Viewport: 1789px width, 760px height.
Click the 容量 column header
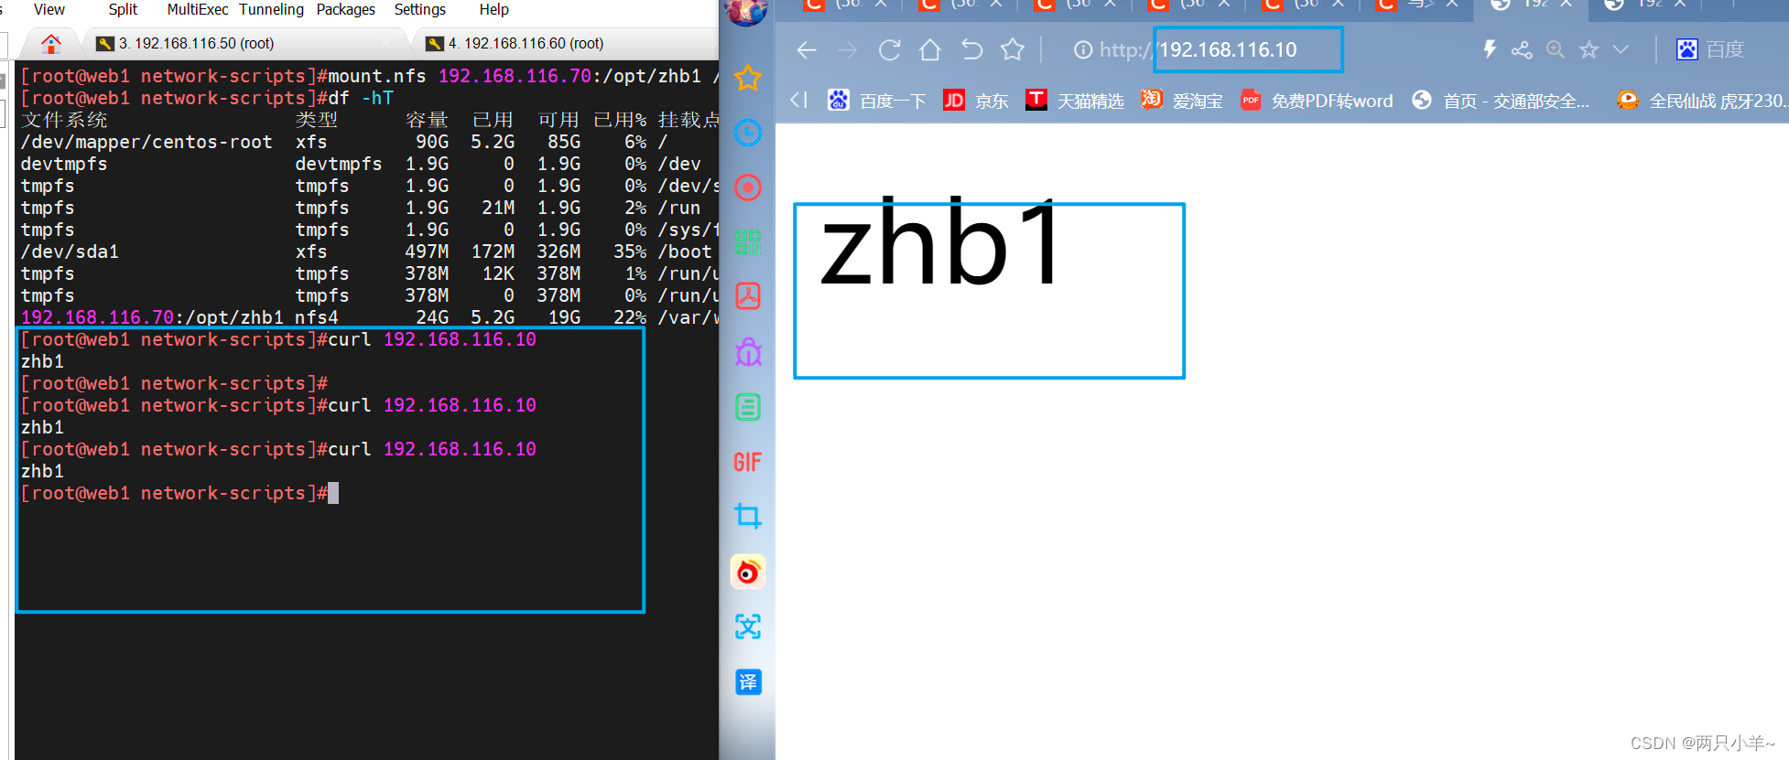click(x=427, y=120)
